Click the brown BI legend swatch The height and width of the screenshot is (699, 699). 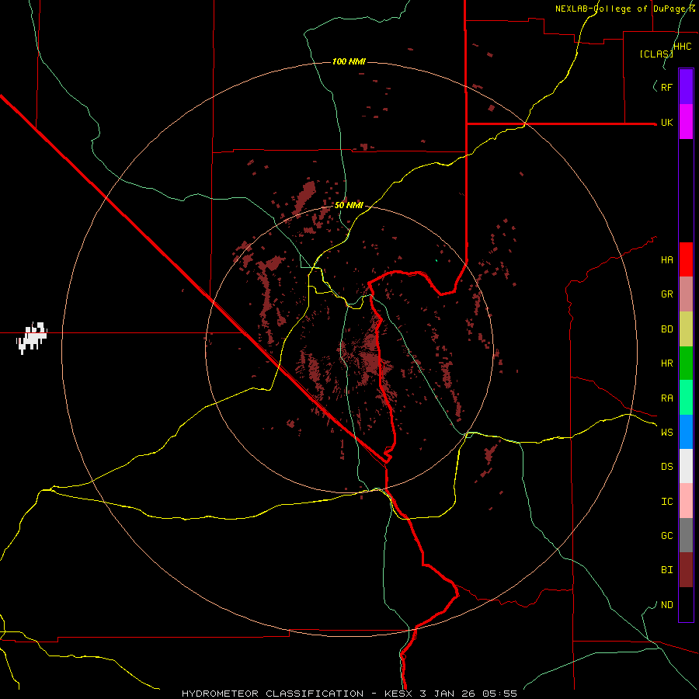686,570
